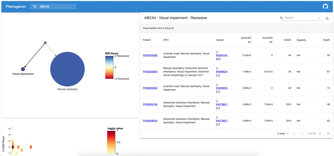This screenshot has height=156, width=334.
Task: Open variant 1-94473807-C-T in PH00000195 row
Action: pyautogui.click(x=222, y=104)
